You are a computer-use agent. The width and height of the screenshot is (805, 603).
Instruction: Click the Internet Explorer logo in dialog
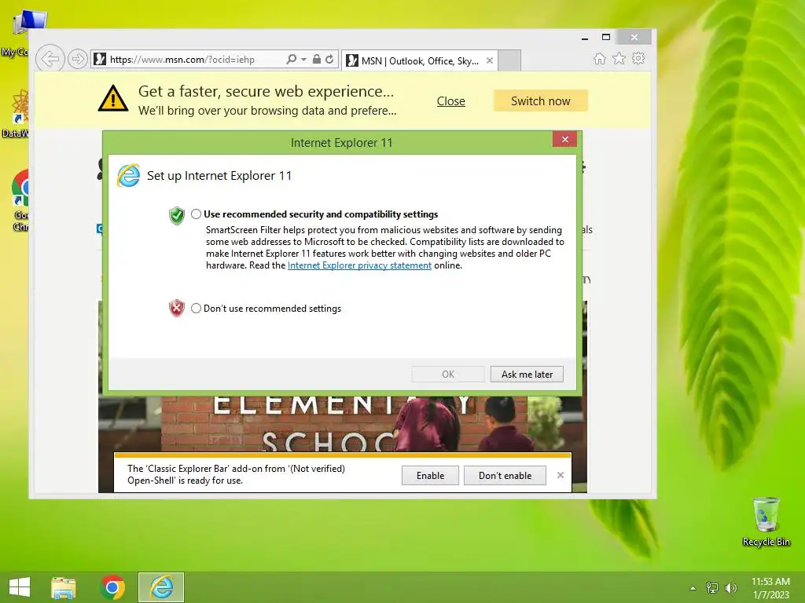coord(128,176)
